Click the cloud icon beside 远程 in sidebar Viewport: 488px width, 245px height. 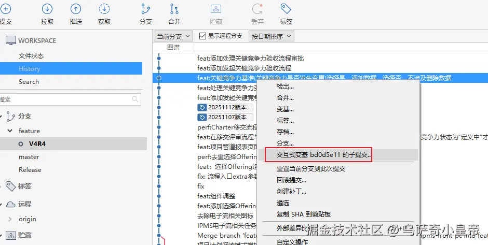click(x=11, y=204)
